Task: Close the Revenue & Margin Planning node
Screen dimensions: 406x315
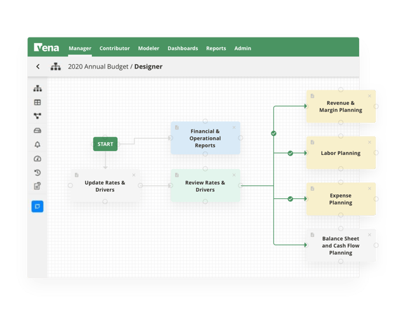Action: (x=370, y=96)
